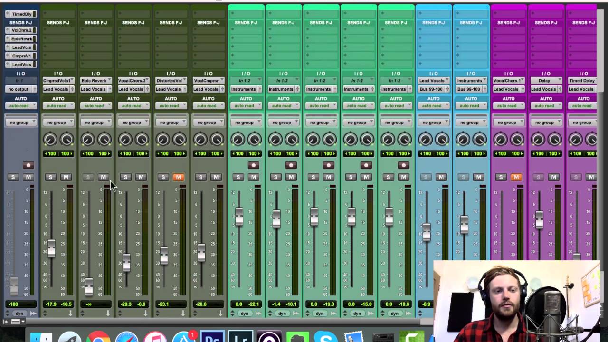The image size is (608, 342).
Task: Unmute the DistortedVcl track
Action: (178, 177)
